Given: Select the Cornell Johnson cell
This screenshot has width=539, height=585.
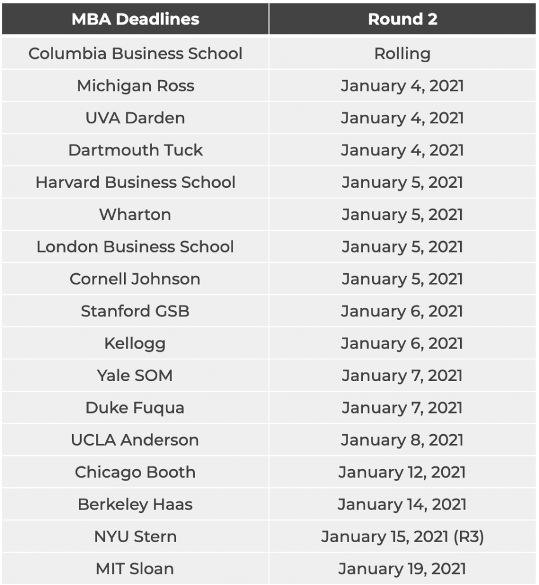Looking at the screenshot, I should pos(135,279).
